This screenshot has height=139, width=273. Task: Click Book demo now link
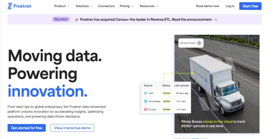(x=207, y=6)
